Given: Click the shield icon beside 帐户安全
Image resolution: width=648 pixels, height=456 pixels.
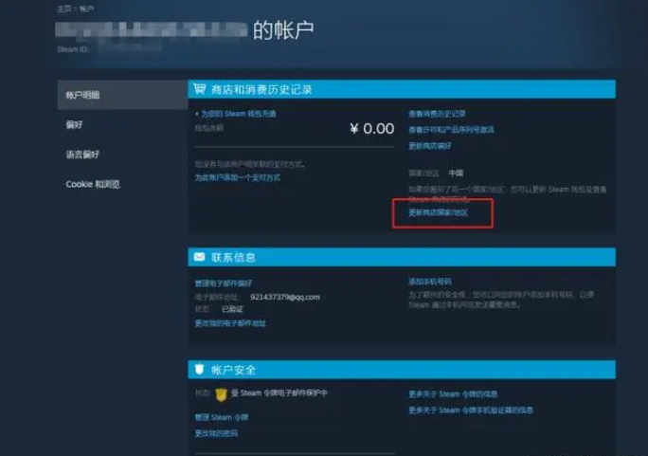Looking at the screenshot, I should [x=199, y=369].
